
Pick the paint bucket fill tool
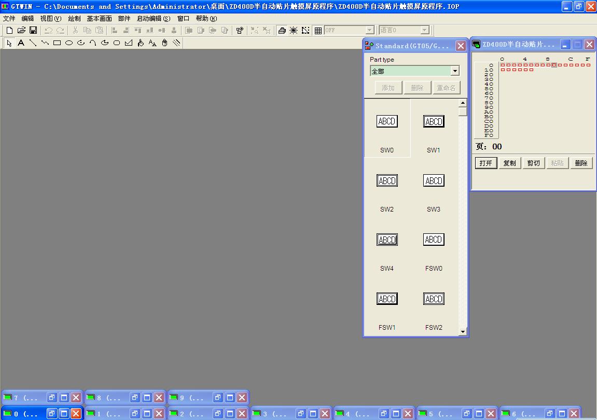141,43
